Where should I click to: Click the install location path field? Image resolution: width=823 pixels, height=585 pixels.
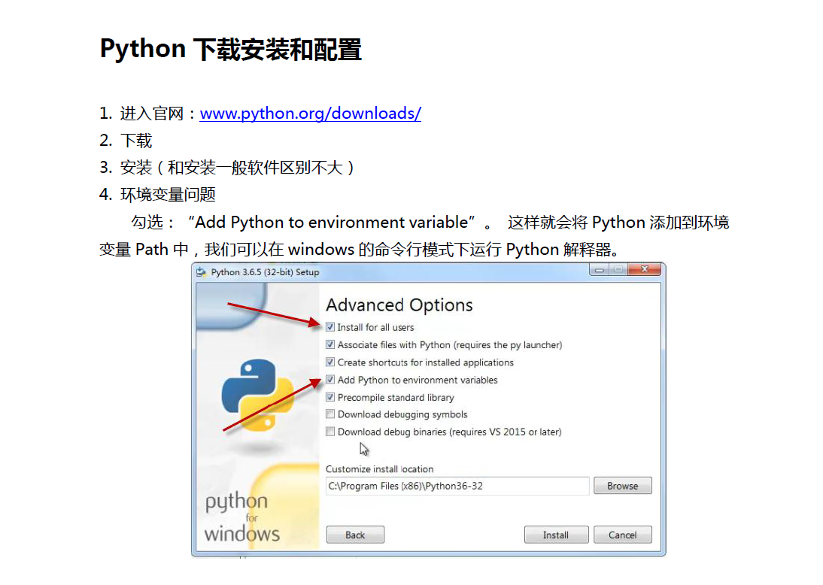tap(457, 486)
